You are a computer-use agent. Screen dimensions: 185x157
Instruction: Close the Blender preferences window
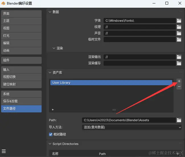(180, 3)
